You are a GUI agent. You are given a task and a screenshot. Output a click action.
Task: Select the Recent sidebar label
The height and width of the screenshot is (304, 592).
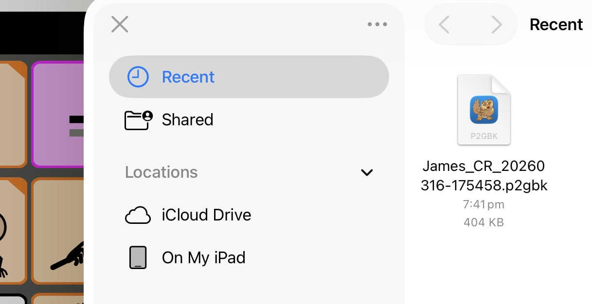click(x=188, y=77)
